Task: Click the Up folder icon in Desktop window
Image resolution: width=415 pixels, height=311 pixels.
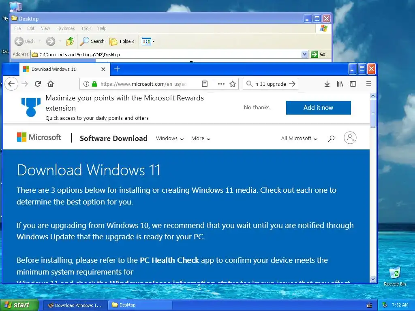Action: 70,41
